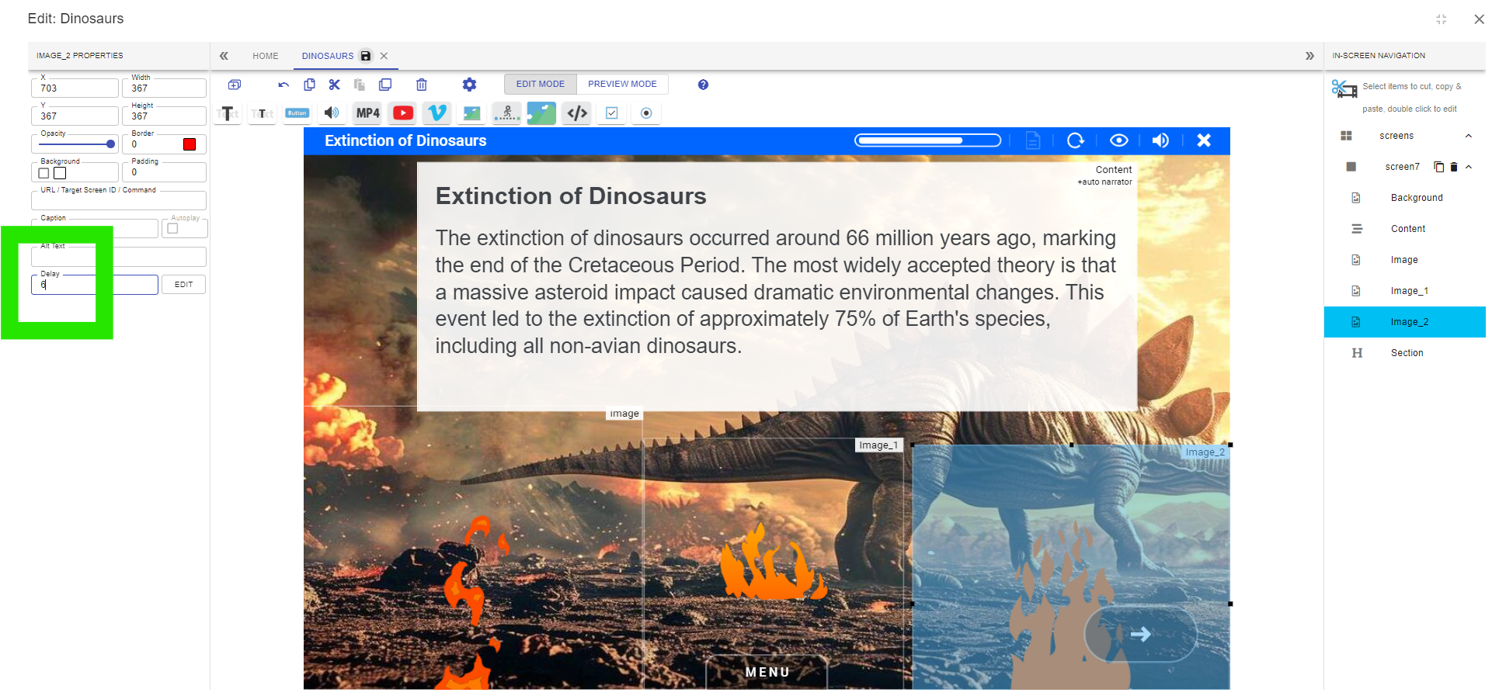Screen dimensions: 1492x696
Task: Select the Dinosaurs tab
Action: 328,56
